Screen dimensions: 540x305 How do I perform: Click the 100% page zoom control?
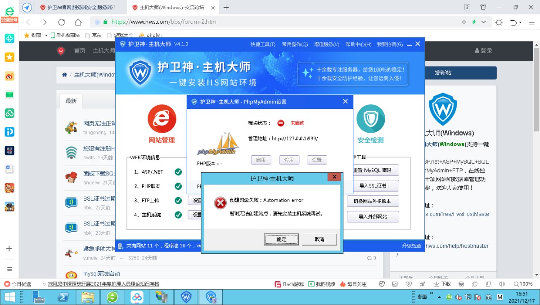tap(523, 284)
